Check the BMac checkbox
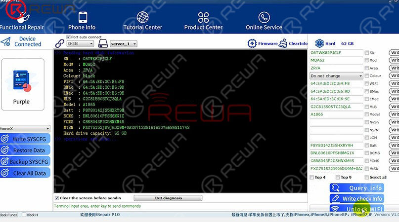 tap(367, 91)
